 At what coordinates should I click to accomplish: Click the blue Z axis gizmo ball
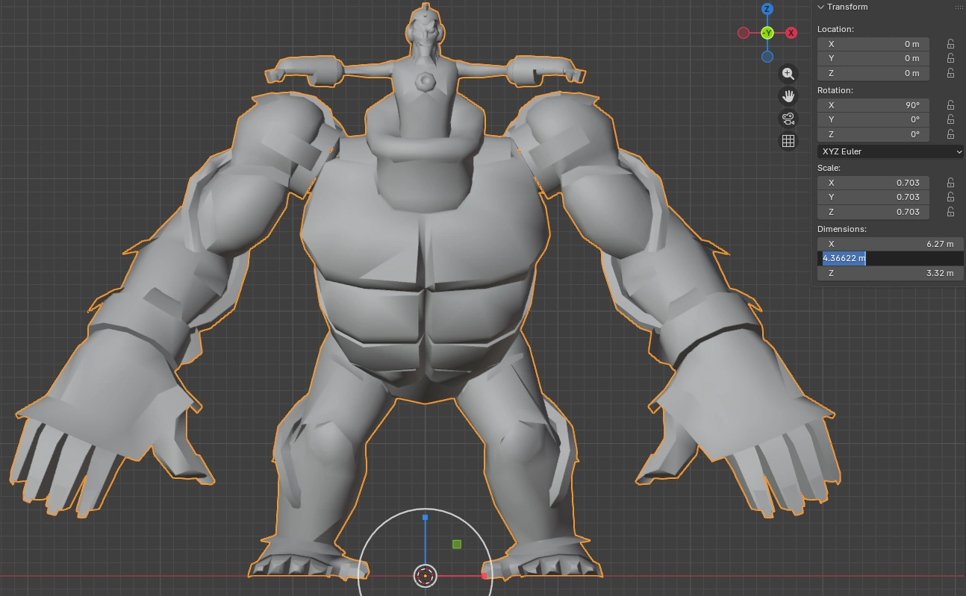click(767, 10)
